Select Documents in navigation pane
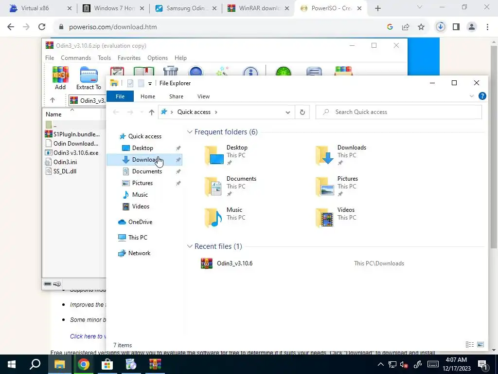The image size is (498, 374). (147, 171)
